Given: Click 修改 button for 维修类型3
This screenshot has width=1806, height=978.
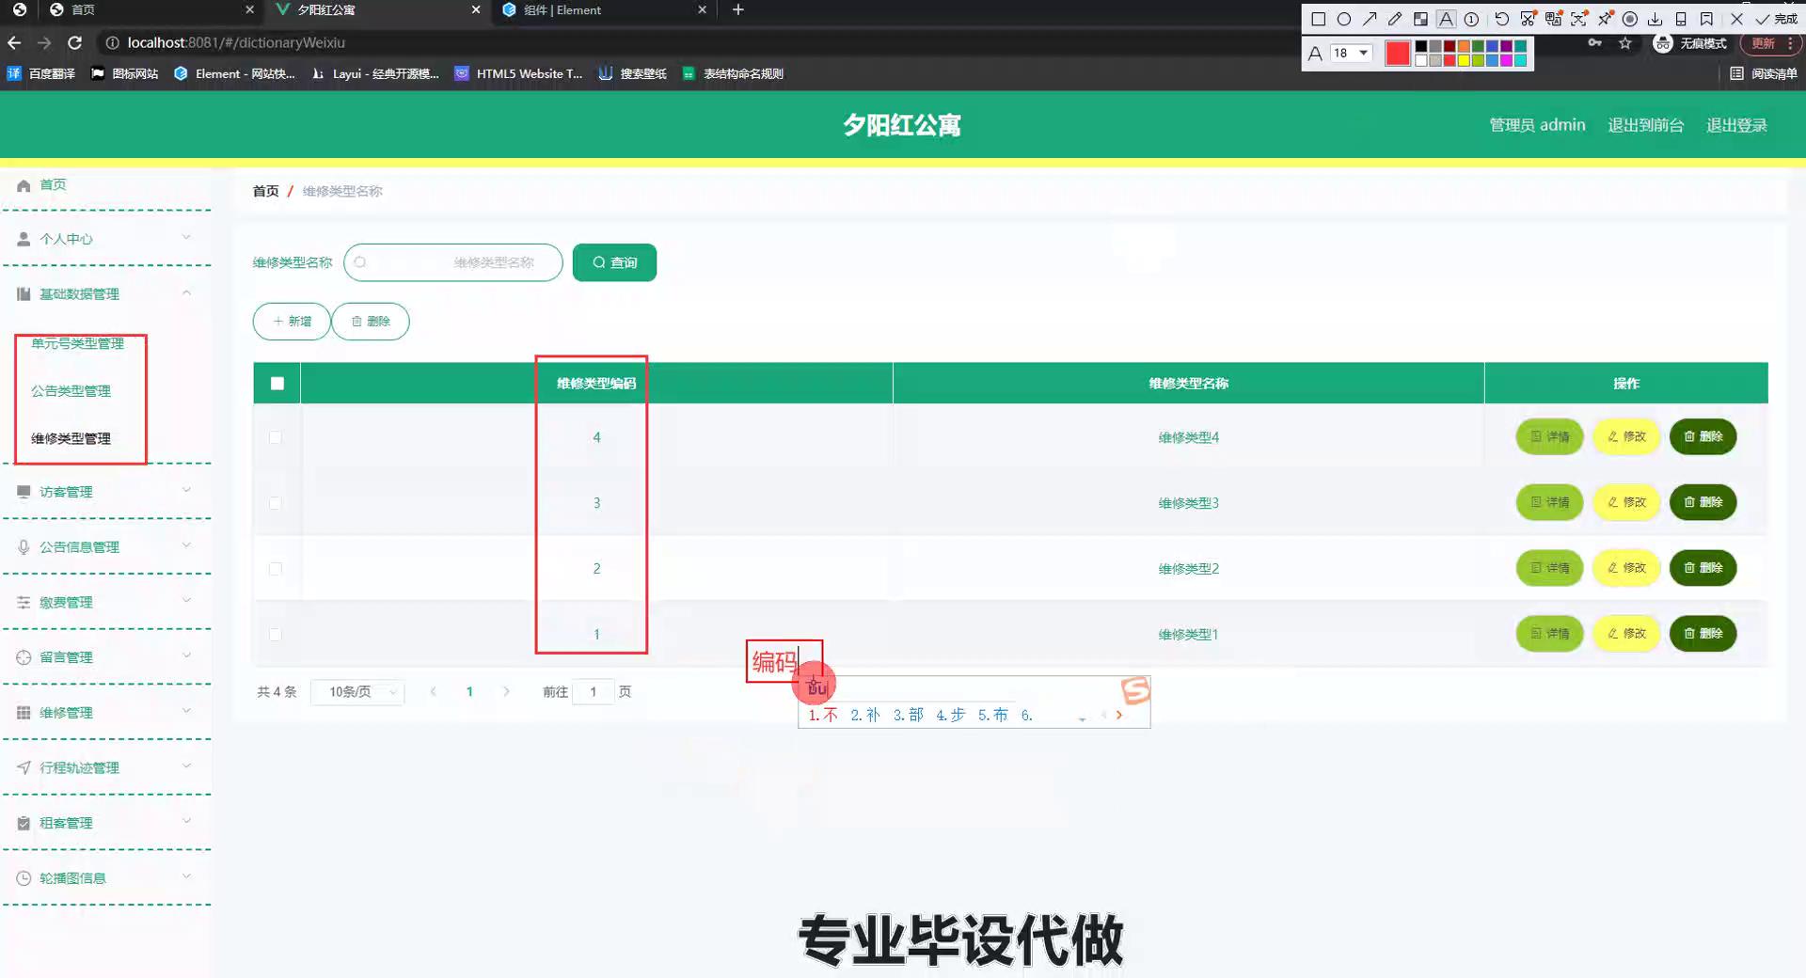Looking at the screenshot, I should click(x=1626, y=502).
